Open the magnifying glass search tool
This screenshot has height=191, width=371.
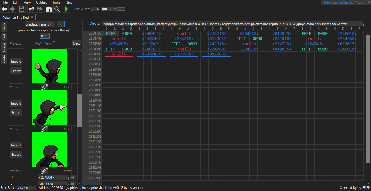tap(57, 9)
